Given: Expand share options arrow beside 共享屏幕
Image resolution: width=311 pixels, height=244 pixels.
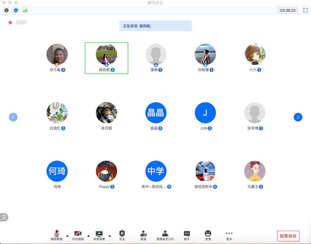Looking at the screenshot, I should [109, 236].
